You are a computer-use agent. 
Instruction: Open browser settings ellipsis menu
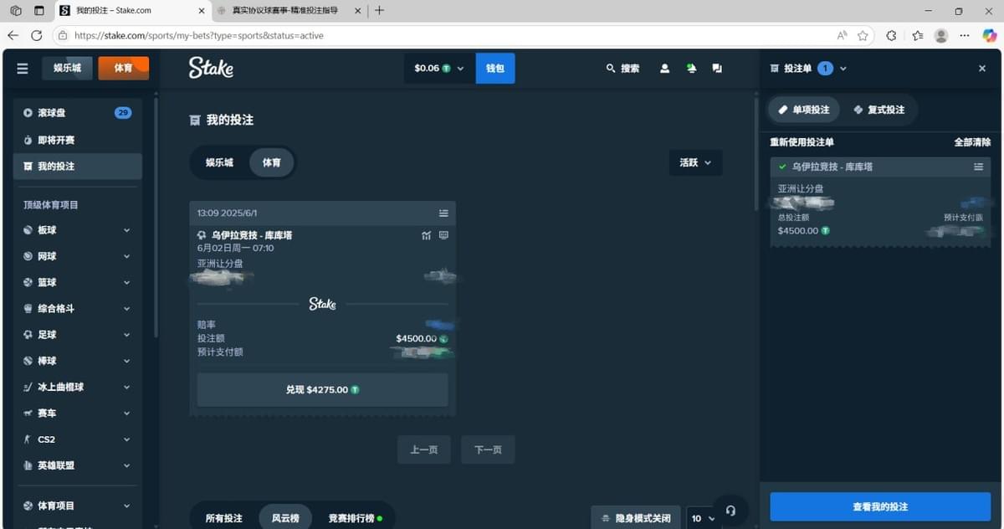pyautogui.click(x=965, y=35)
